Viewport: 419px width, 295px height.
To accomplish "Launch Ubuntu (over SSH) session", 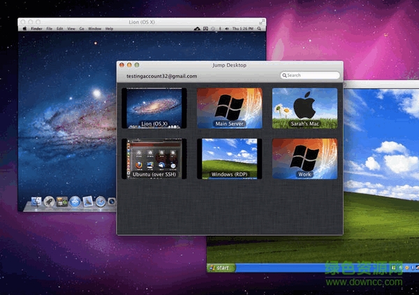I will pyautogui.click(x=155, y=157).
